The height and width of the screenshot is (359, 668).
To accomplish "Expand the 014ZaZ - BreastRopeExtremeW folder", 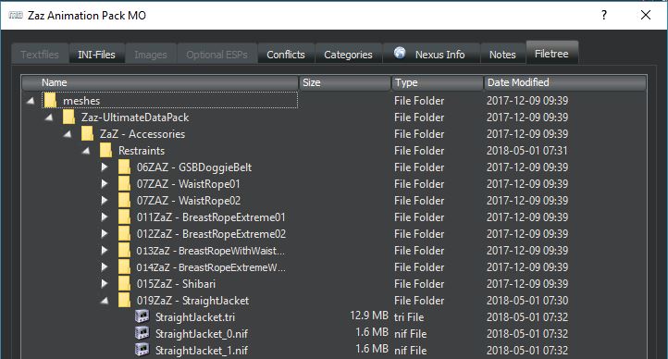I will pyautogui.click(x=105, y=266).
